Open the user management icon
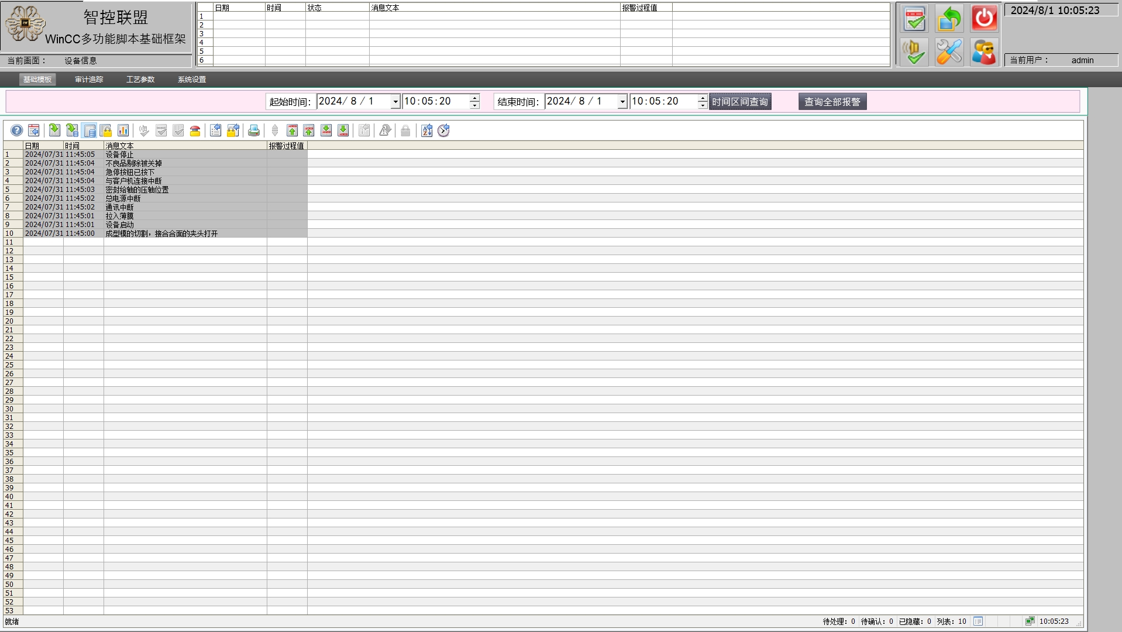This screenshot has width=1122, height=632. 984,53
